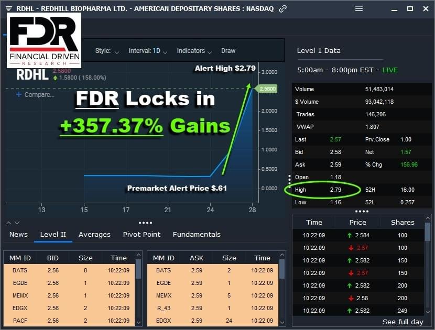This screenshot has width=435, height=330.
Task: Sort by BID column header
Action: click(53, 258)
